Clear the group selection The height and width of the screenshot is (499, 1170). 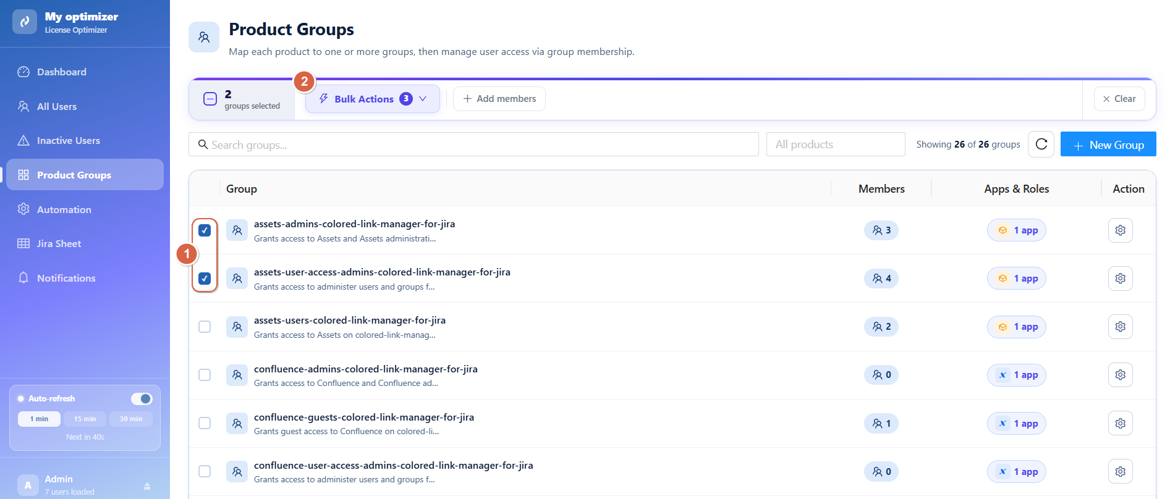click(1119, 99)
